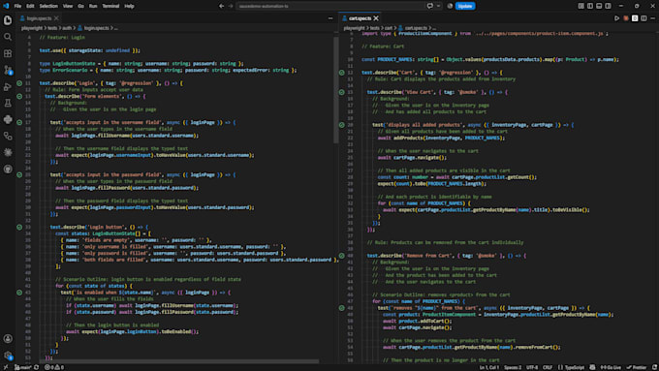Viewport: 659px width, 371px height.
Task: Open the View menu
Action: (x=68, y=6)
